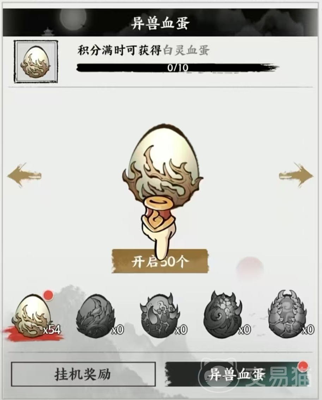Select the fourth swirl-patterned egg
Image resolution: width=322 pixels, height=400 pixels.
[x=223, y=315]
